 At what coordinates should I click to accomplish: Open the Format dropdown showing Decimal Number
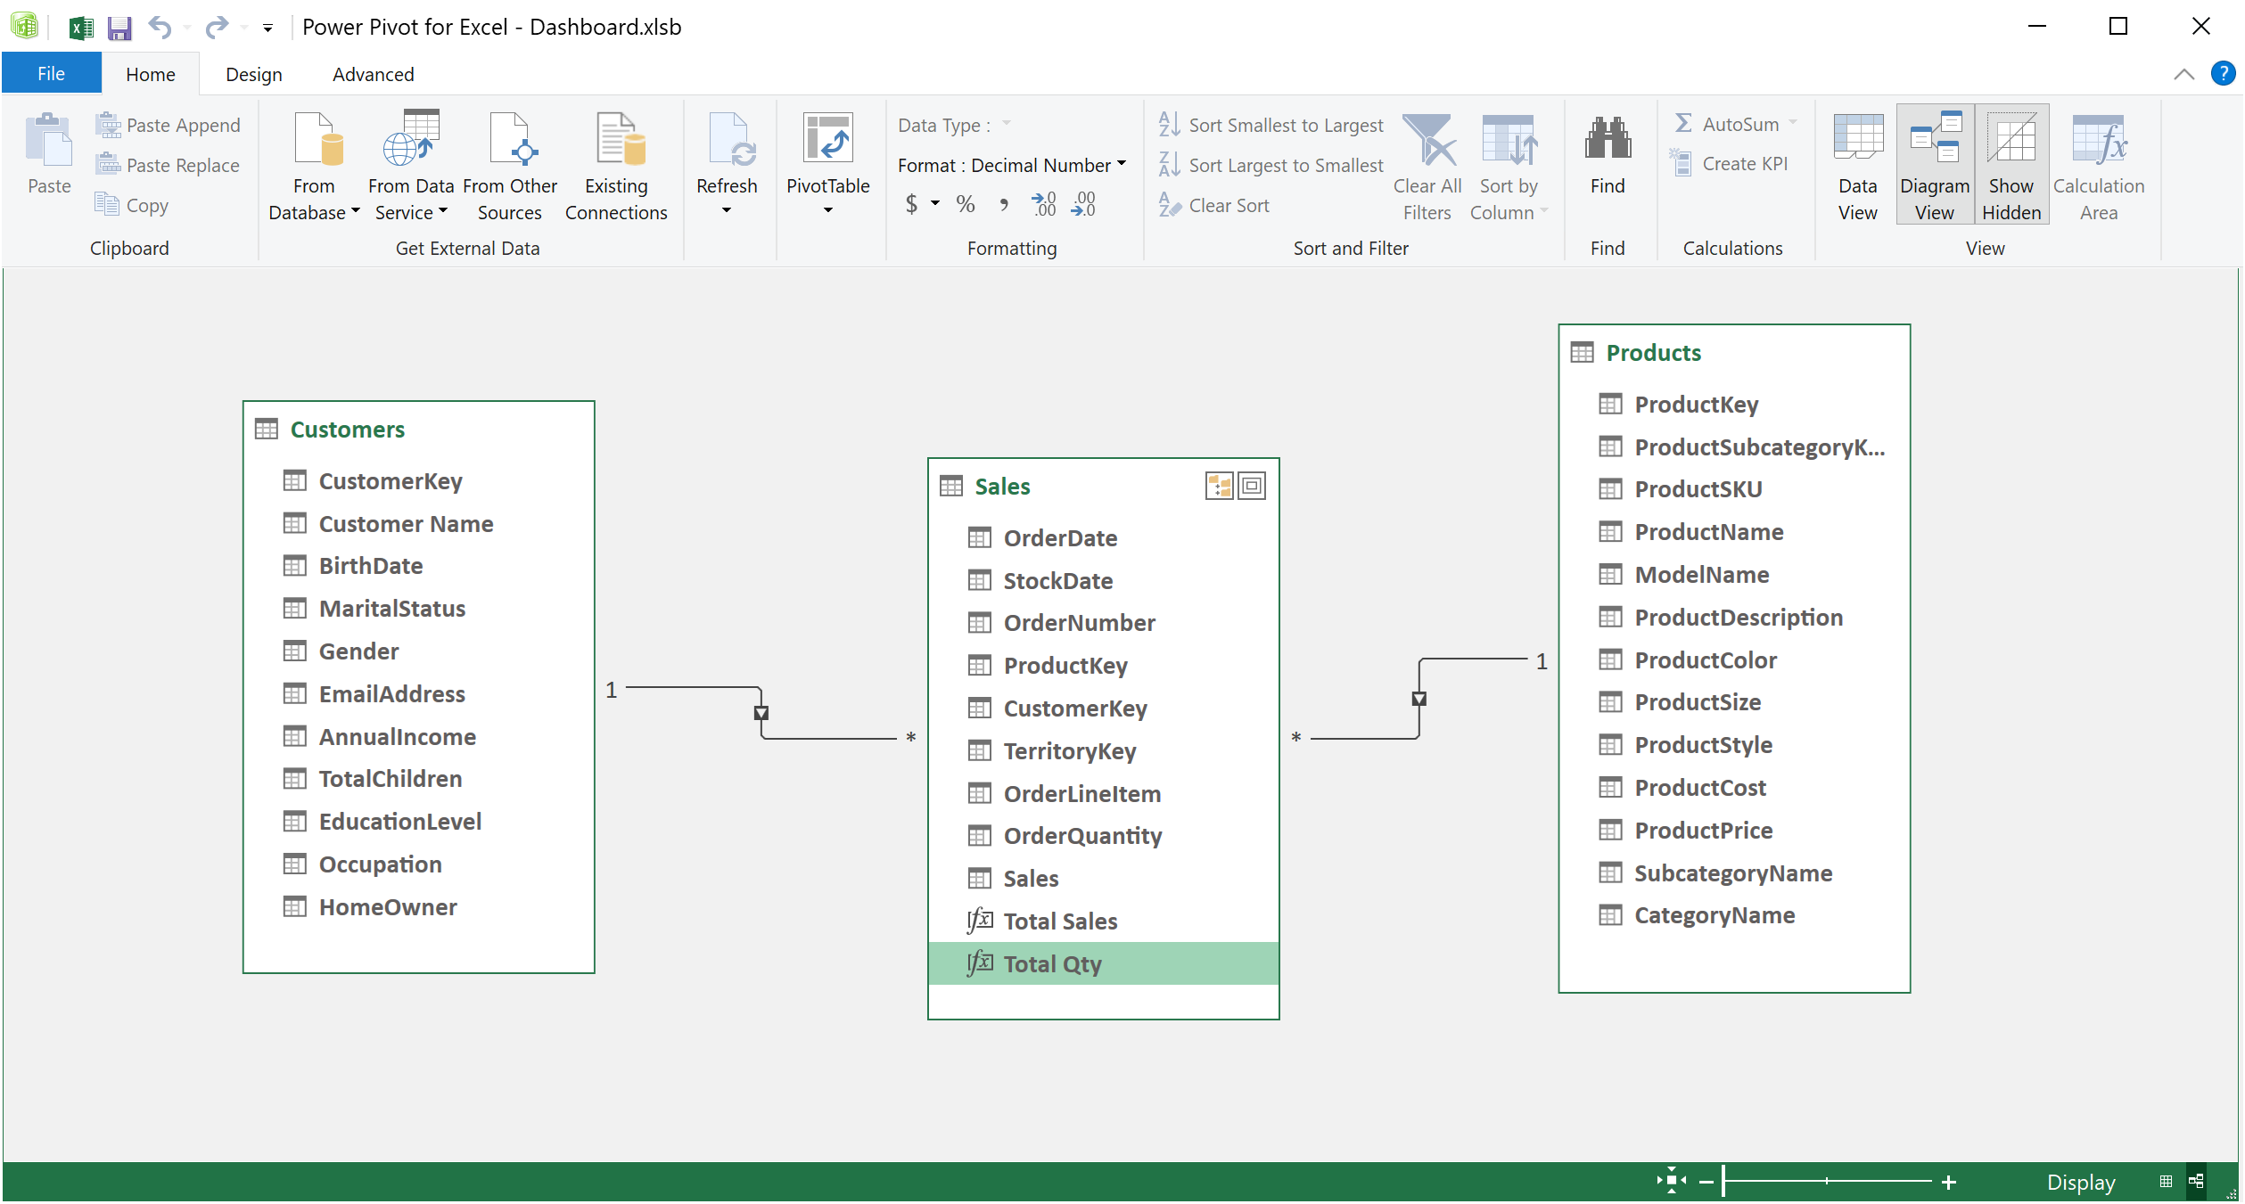(1120, 165)
